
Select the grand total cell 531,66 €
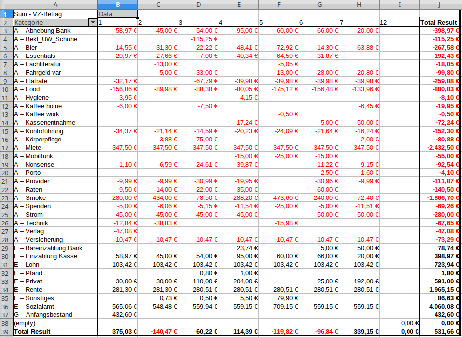[x=440, y=332]
